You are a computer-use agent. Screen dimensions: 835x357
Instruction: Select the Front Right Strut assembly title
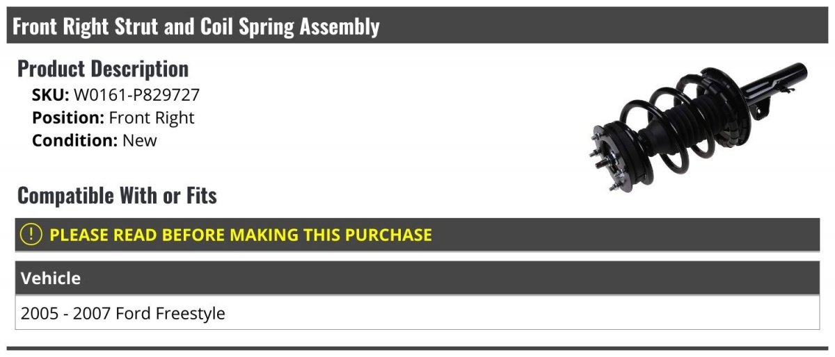tap(196, 27)
